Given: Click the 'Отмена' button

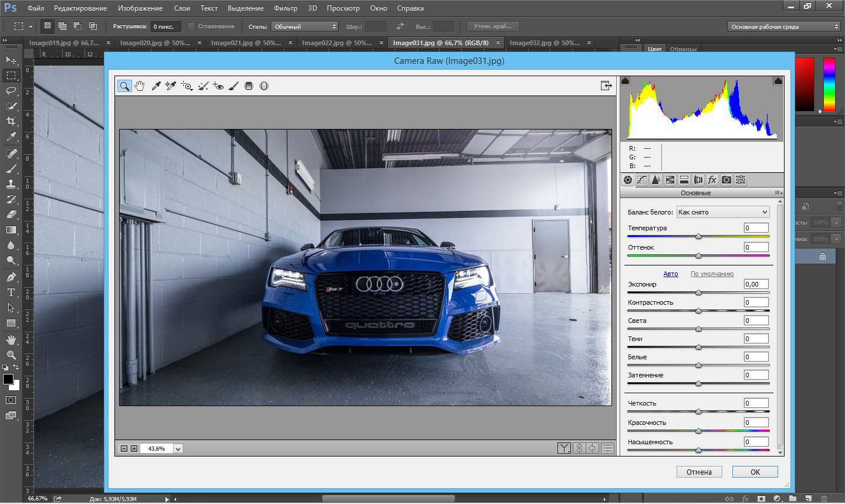Looking at the screenshot, I should [699, 472].
